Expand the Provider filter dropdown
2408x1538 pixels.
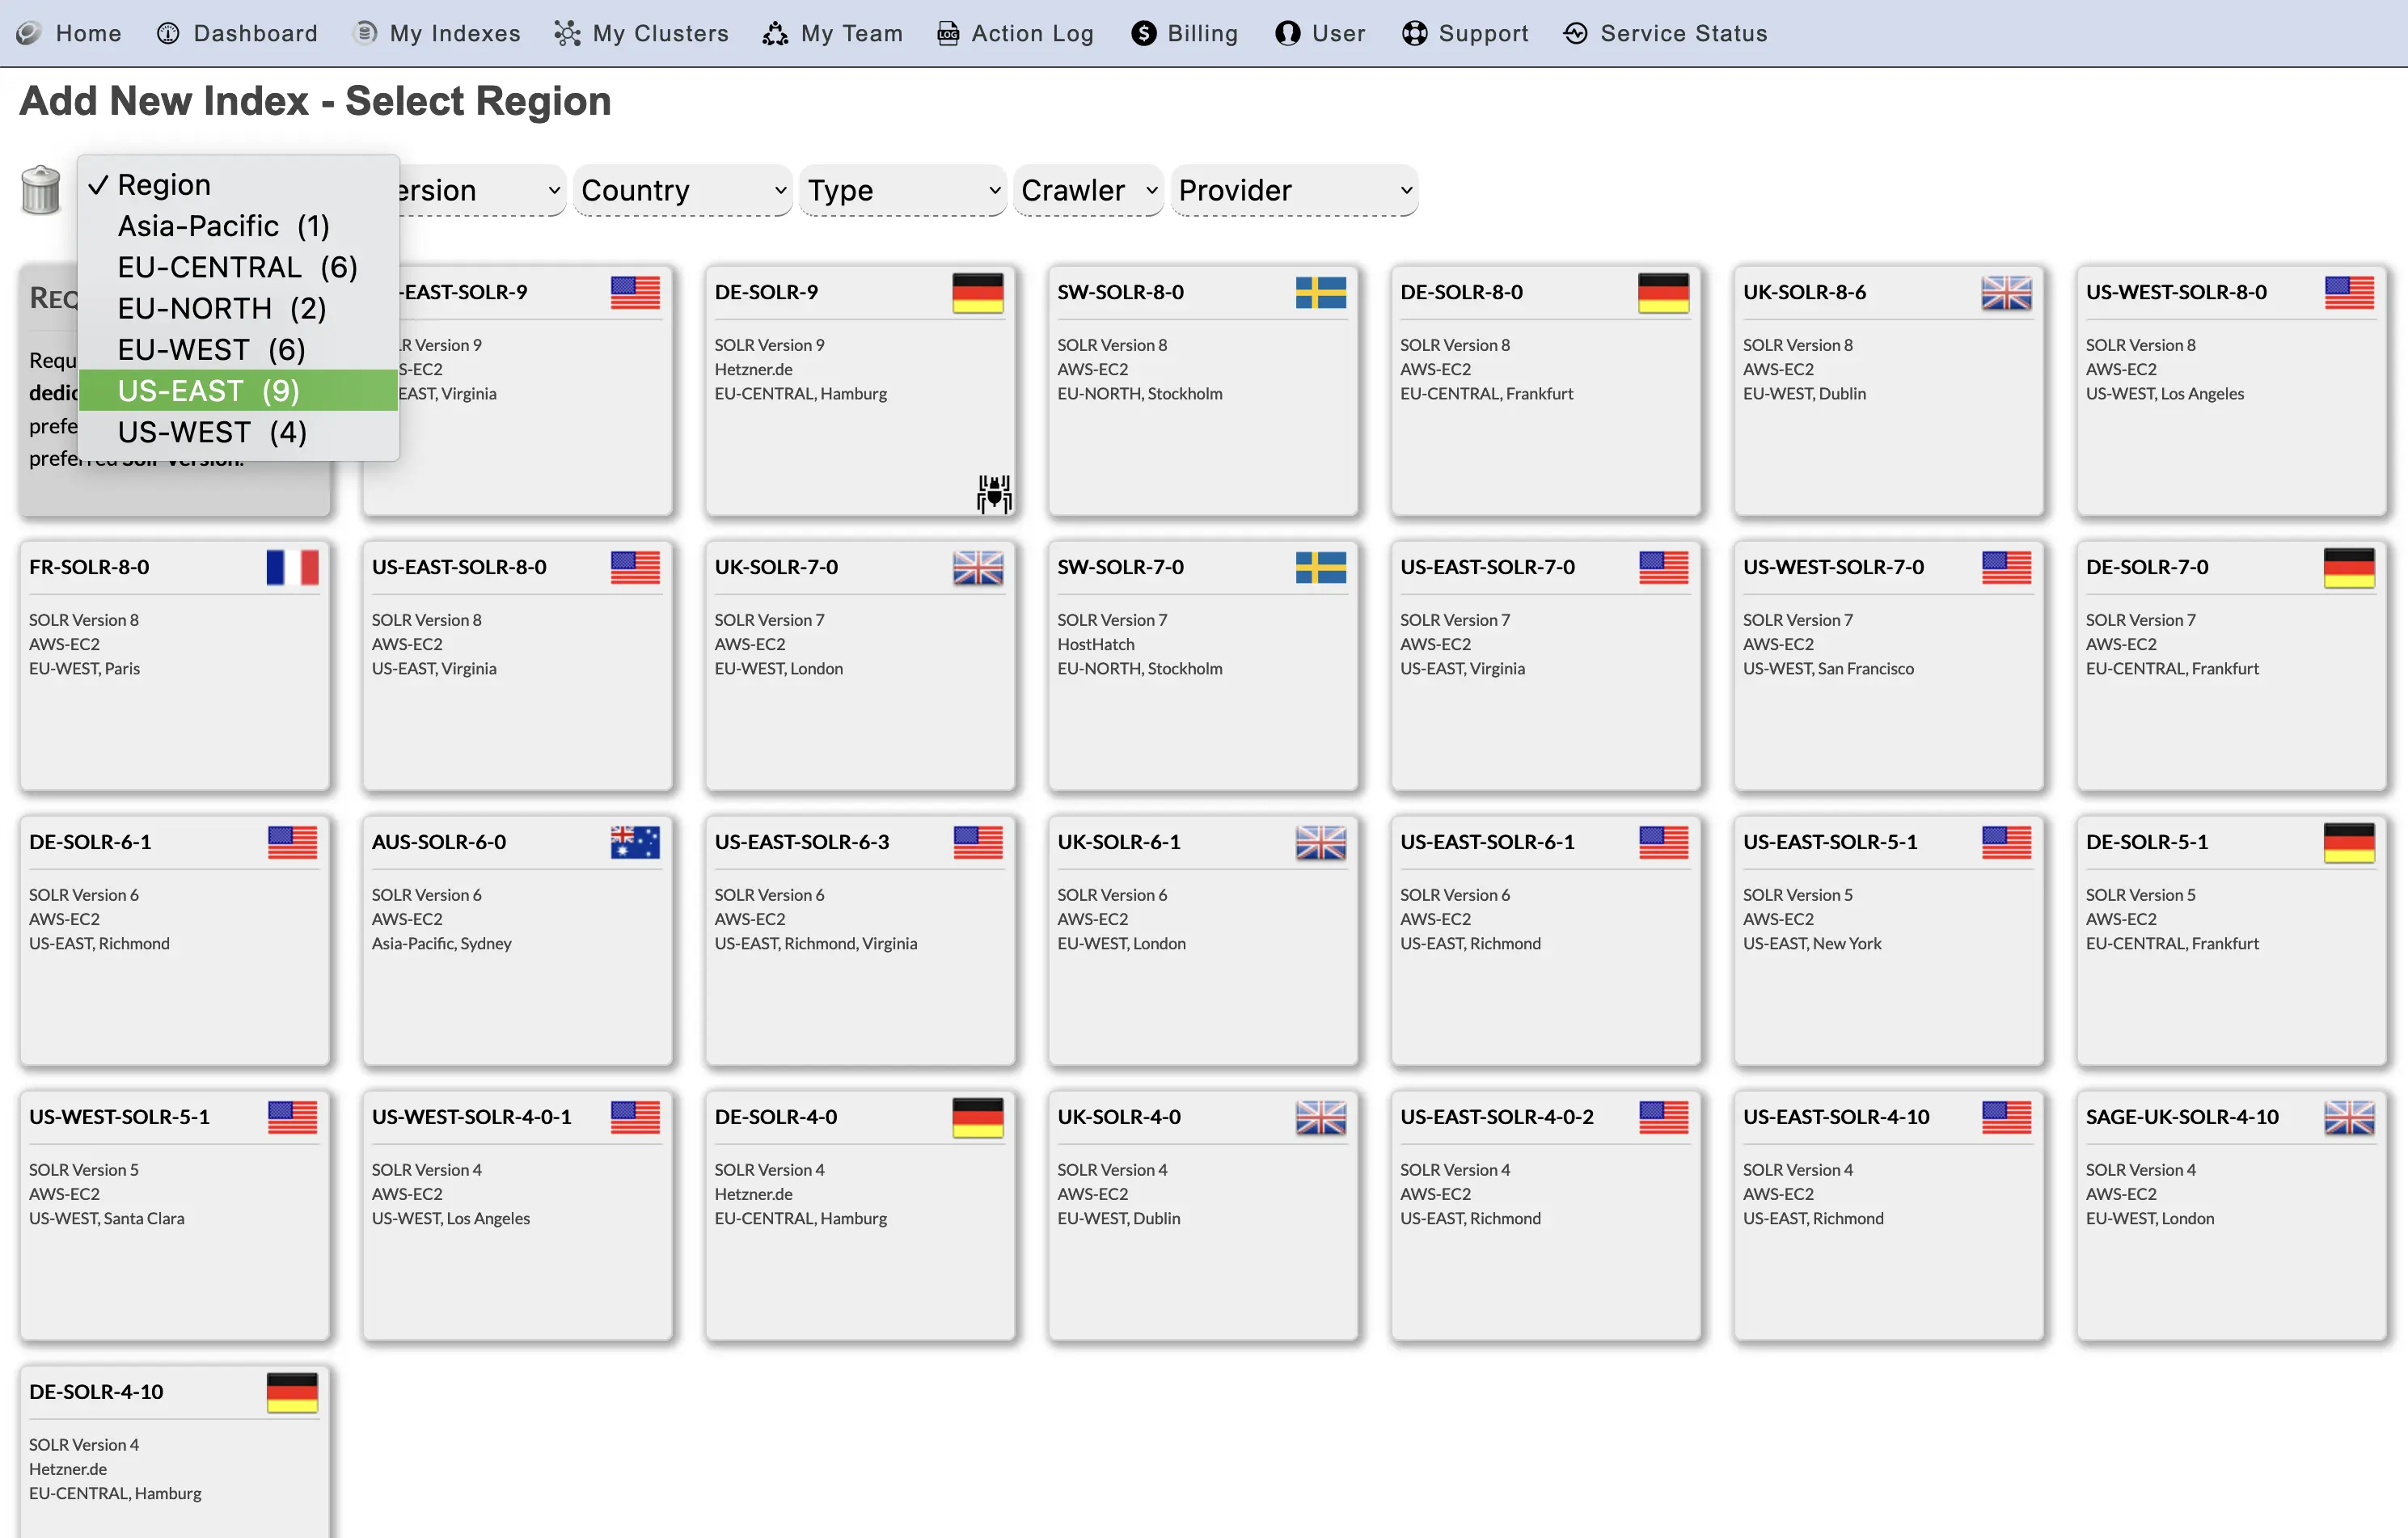click(1294, 190)
